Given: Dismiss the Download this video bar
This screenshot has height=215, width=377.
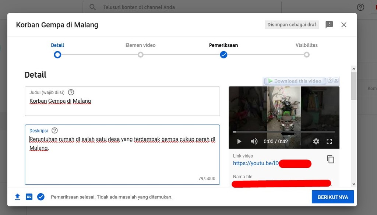Looking at the screenshot, I should pyautogui.click(x=336, y=81).
